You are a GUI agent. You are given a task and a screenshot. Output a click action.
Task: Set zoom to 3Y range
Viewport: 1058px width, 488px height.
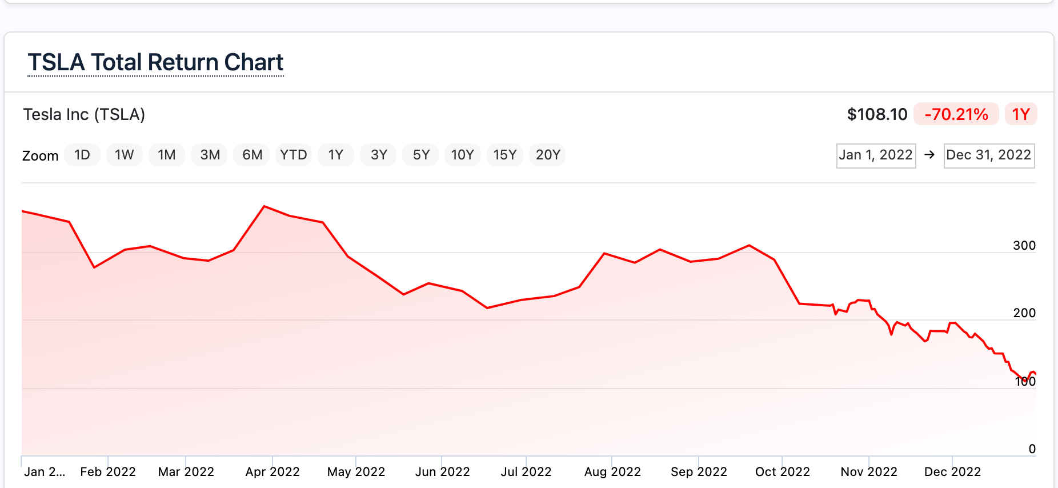[379, 155]
